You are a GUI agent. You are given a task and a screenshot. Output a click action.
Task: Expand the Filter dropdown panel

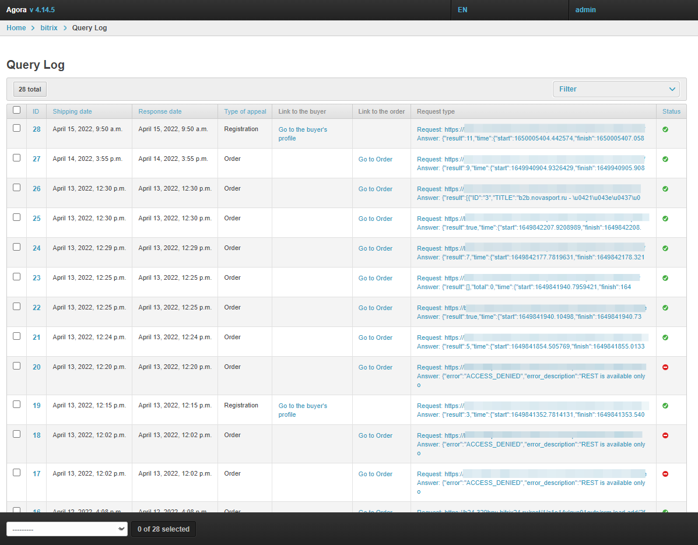pyautogui.click(x=616, y=89)
